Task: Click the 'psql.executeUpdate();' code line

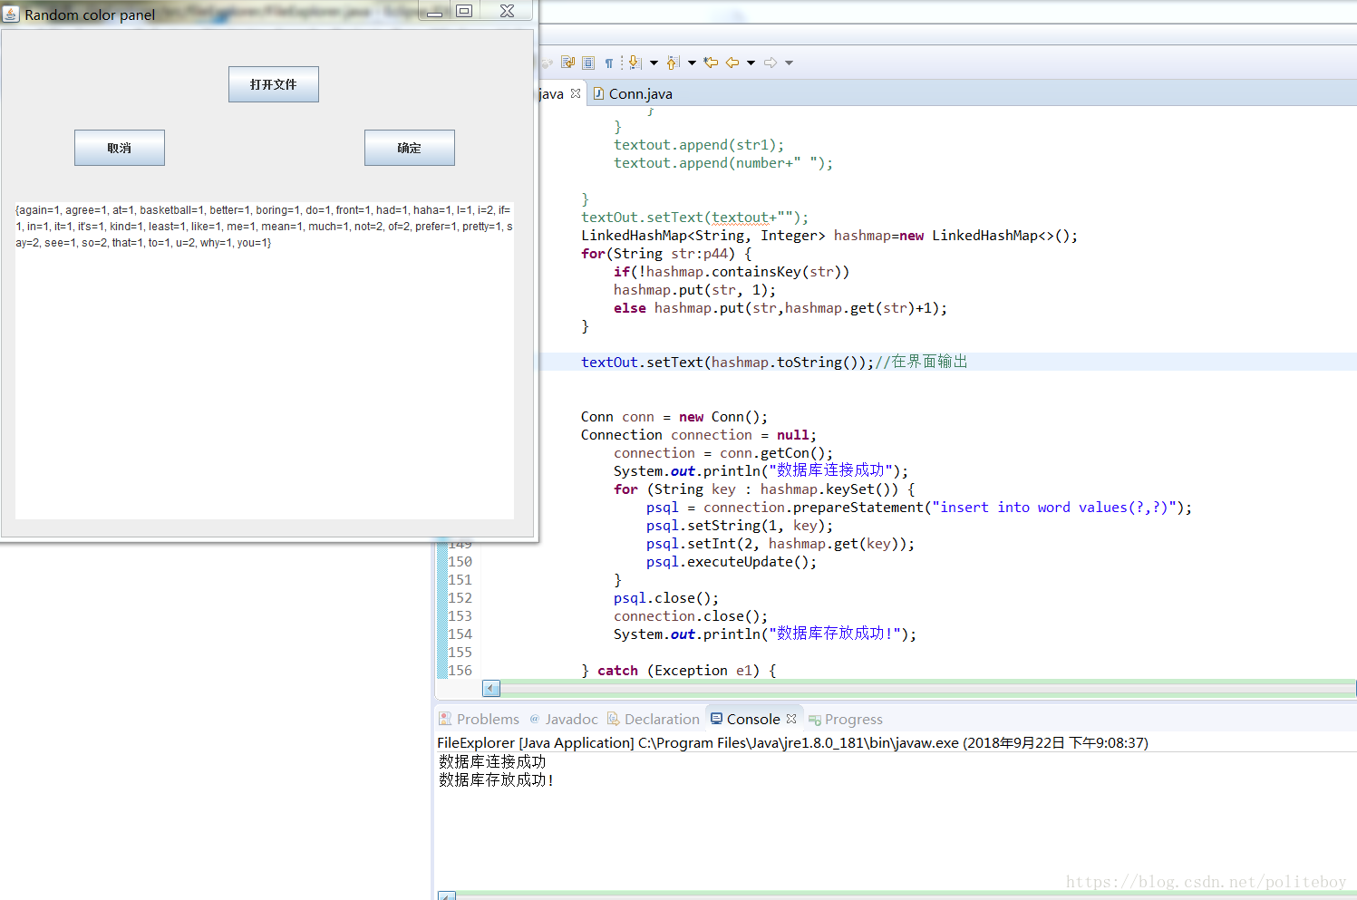Action: click(732, 562)
